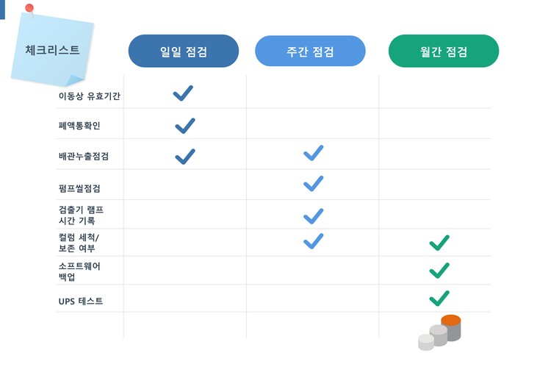Click the monthly checkmark for 소프트웨어 백업
The width and height of the screenshot is (551, 378).
pyautogui.click(x=439, y=271)
